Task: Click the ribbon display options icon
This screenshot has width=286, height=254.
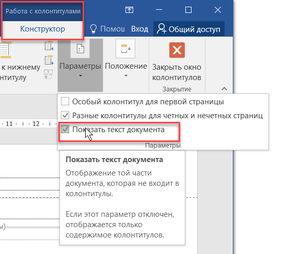Action: point(129,10)
